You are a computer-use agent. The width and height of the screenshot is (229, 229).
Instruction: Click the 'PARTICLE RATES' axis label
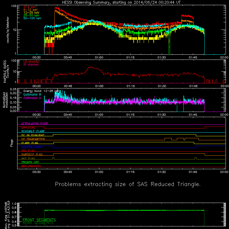click(x=5, y=72)
